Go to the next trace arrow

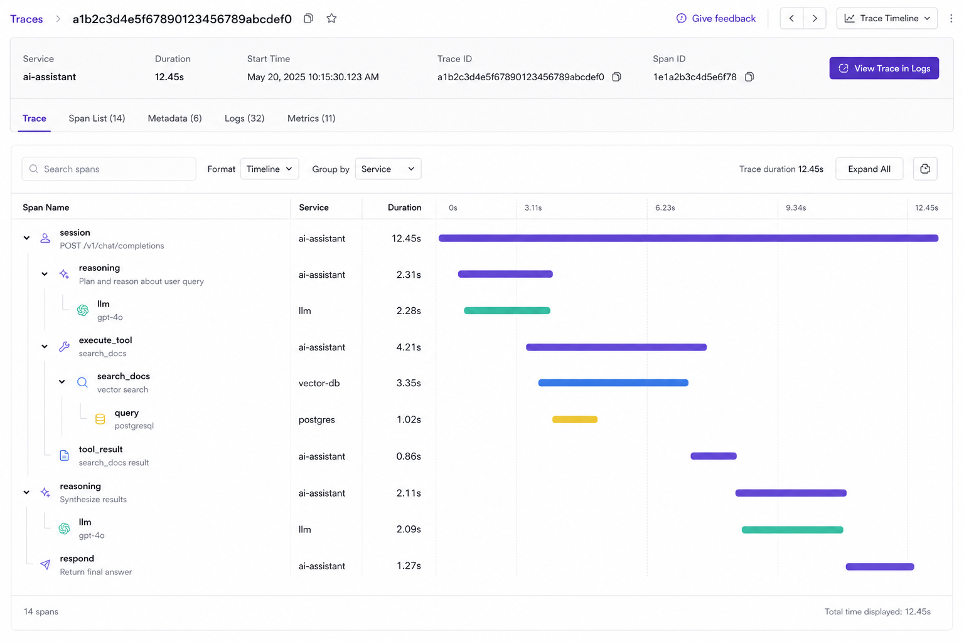coord(815,18)
